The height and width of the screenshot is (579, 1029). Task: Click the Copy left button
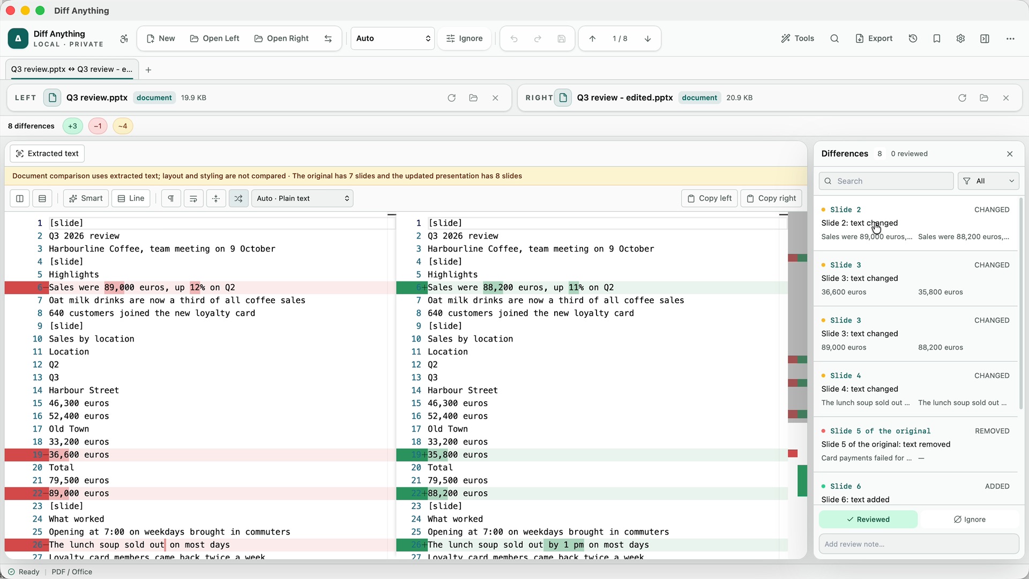pos(710,198)
